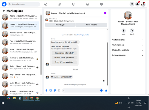Image resolution: width=149 pixels, height=110 pixels.
Task: Choose a sticker icon
Action: click(x=55, y=90)
